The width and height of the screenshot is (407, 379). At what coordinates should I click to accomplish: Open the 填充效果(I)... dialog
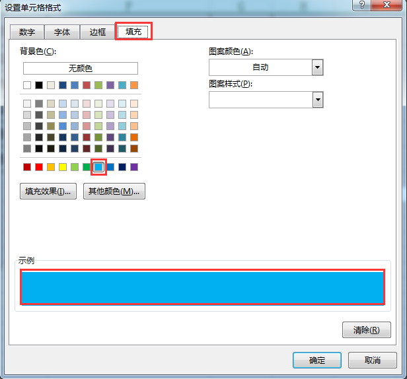pyautogui.click(x=48, y=191)
